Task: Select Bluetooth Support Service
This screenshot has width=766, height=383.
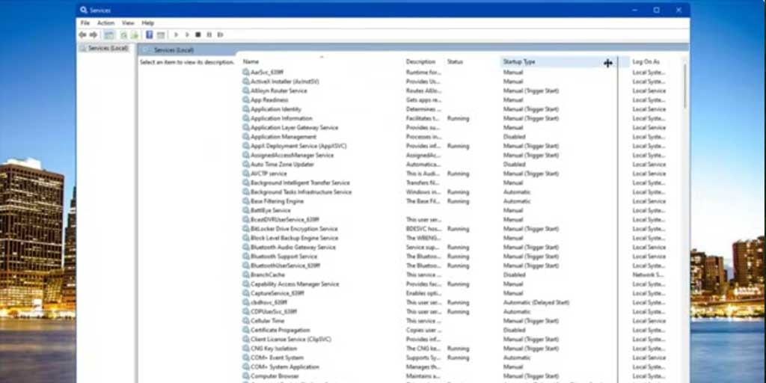Action: (284, 257)
